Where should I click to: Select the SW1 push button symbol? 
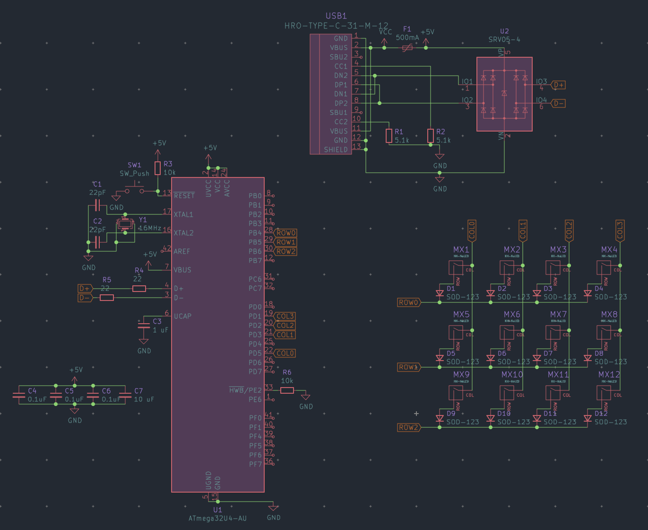click(x=135, y=188)
